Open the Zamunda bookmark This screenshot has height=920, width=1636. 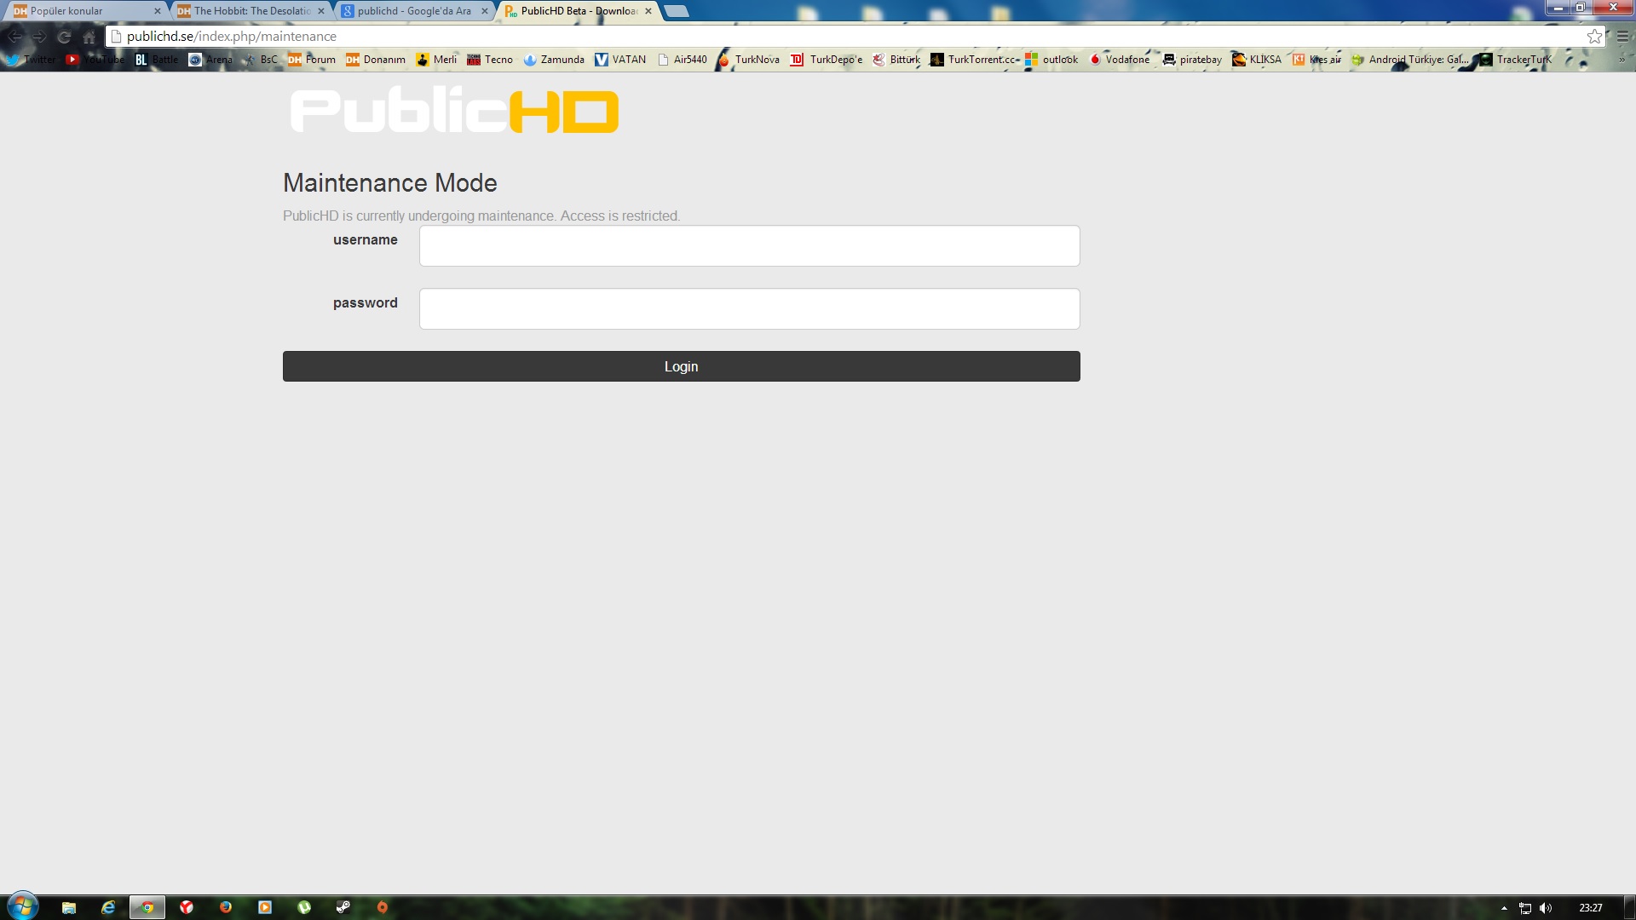pos(554,60)
